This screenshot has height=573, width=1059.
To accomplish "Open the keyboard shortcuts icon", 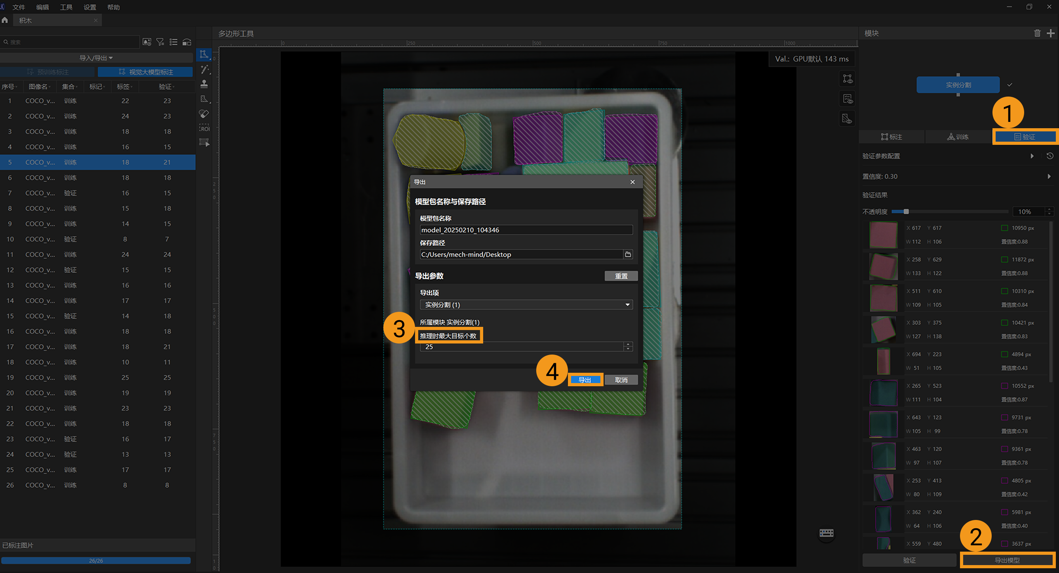I will (x=826, y=533).
